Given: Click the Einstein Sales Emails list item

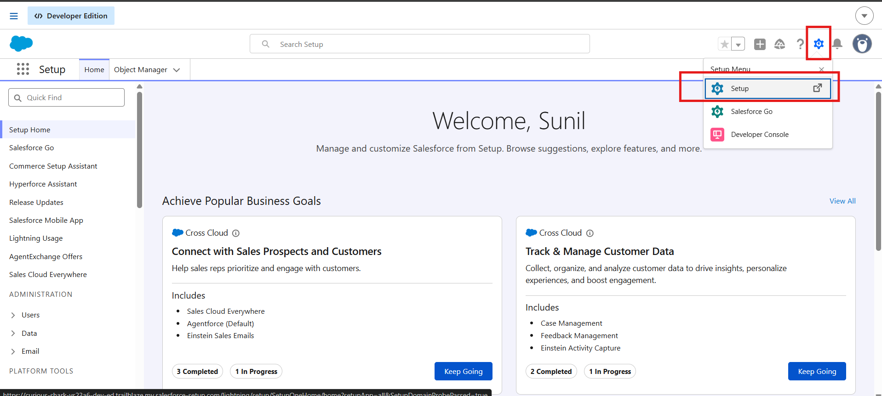Looking at the screenshot, I should point(221,336).
